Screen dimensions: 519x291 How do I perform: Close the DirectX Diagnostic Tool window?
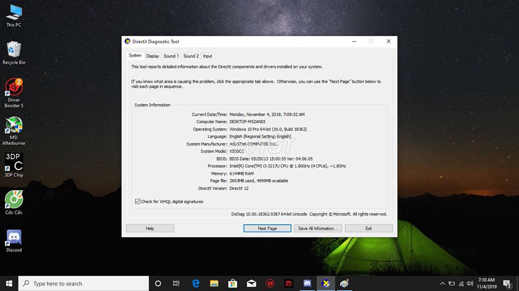389,42
